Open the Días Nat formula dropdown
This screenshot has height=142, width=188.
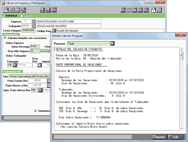point(45,51)
